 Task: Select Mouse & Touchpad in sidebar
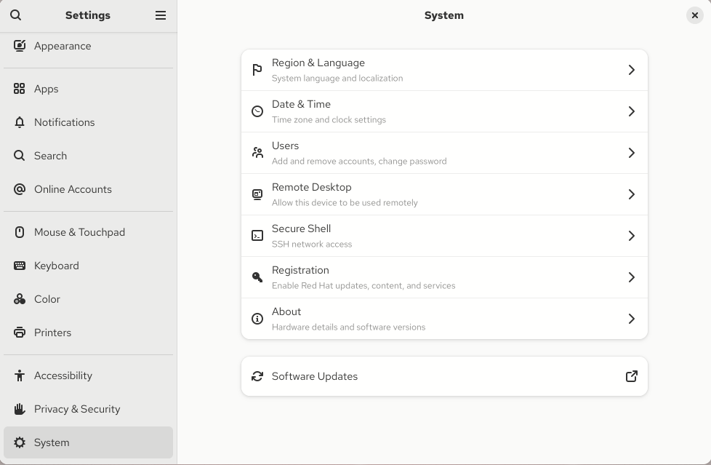click(79, 232)
